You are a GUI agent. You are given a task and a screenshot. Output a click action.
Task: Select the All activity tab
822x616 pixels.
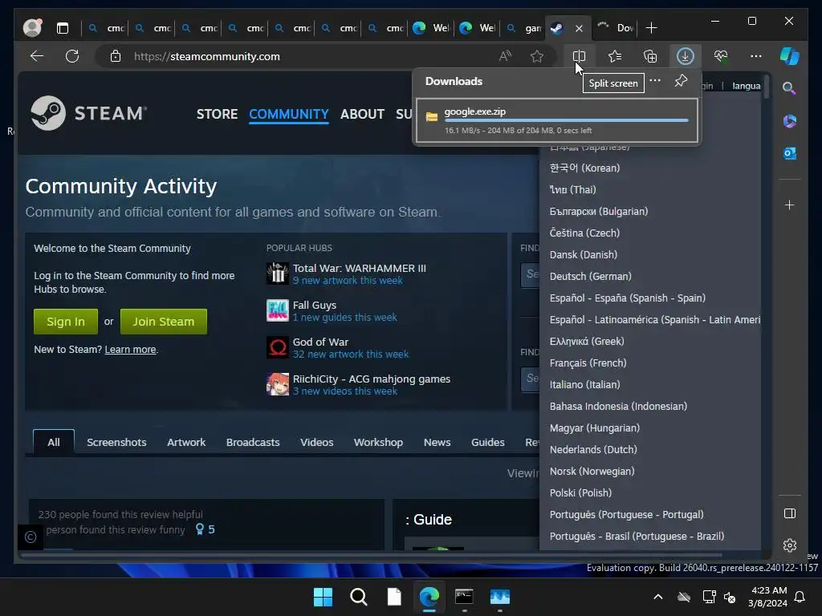pos(54,442)
